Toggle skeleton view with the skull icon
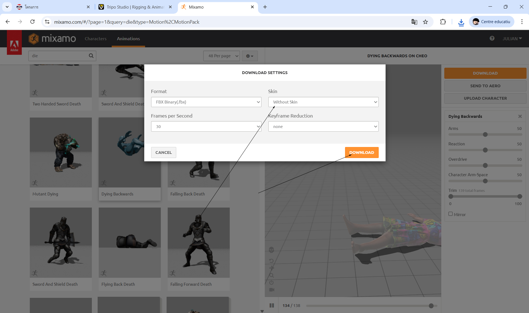Image resolution: width=529 pixels, height=313 pixels. pos(271,250)
